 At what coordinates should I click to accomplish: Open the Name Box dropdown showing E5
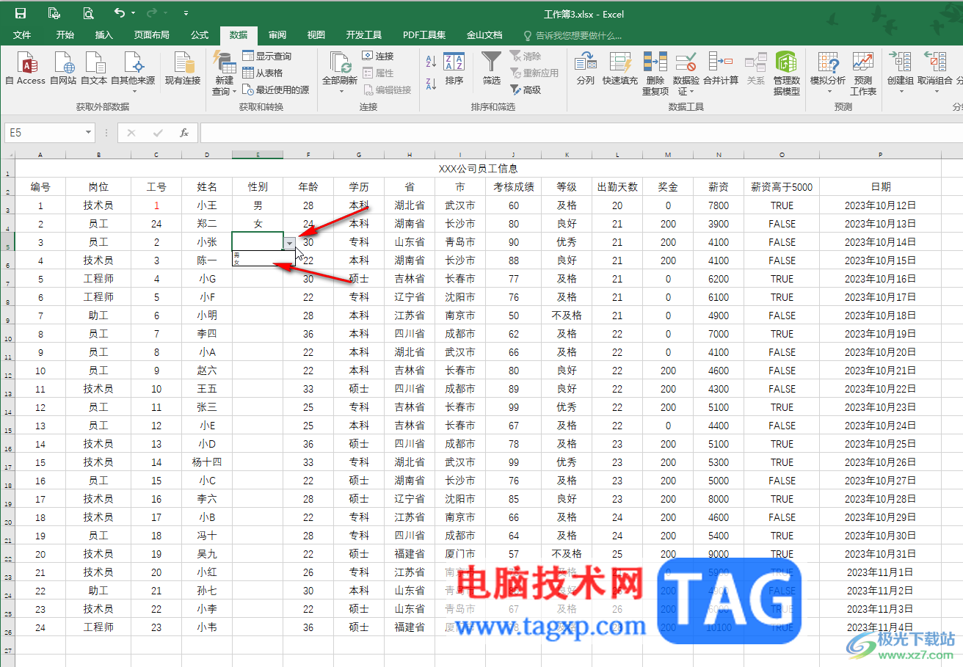[89, 133]
